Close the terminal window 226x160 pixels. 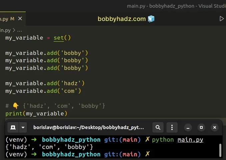215,128
